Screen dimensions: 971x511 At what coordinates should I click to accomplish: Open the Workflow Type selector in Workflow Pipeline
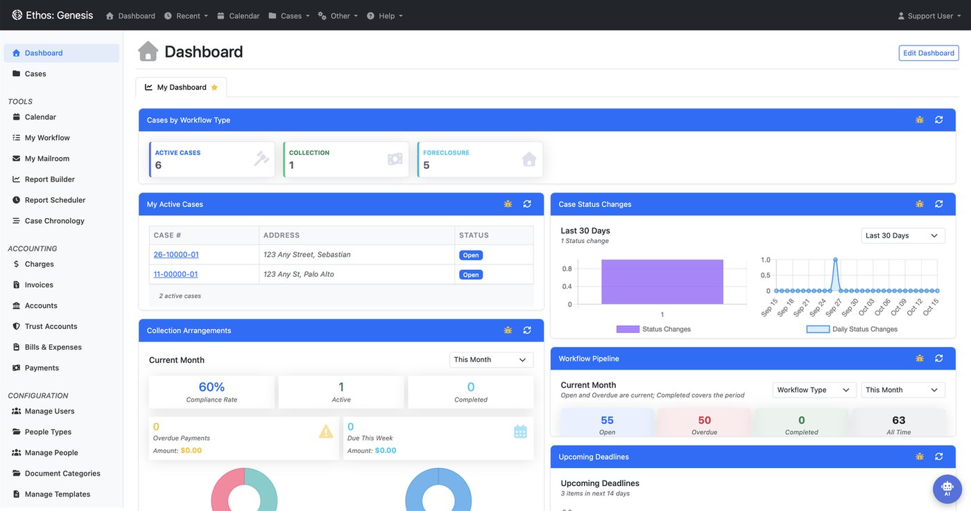(x=815, y=390)
